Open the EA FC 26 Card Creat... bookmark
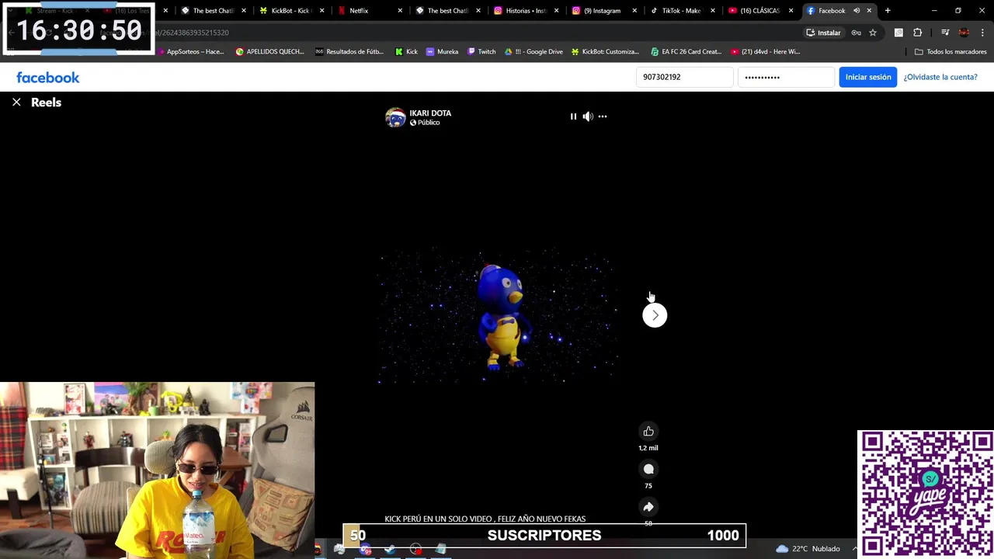 tap(686, 52)
